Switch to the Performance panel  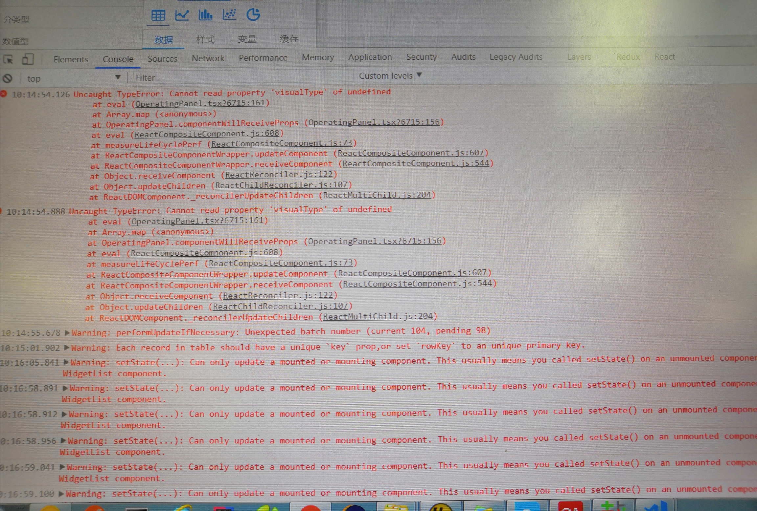point(263,58)
